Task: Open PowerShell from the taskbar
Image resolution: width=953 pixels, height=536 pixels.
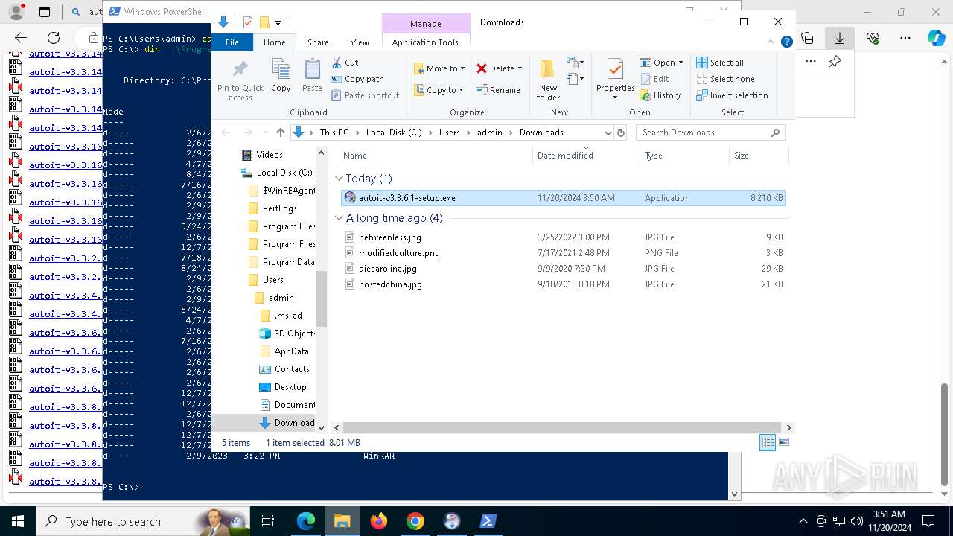Action: pos(488,521)
